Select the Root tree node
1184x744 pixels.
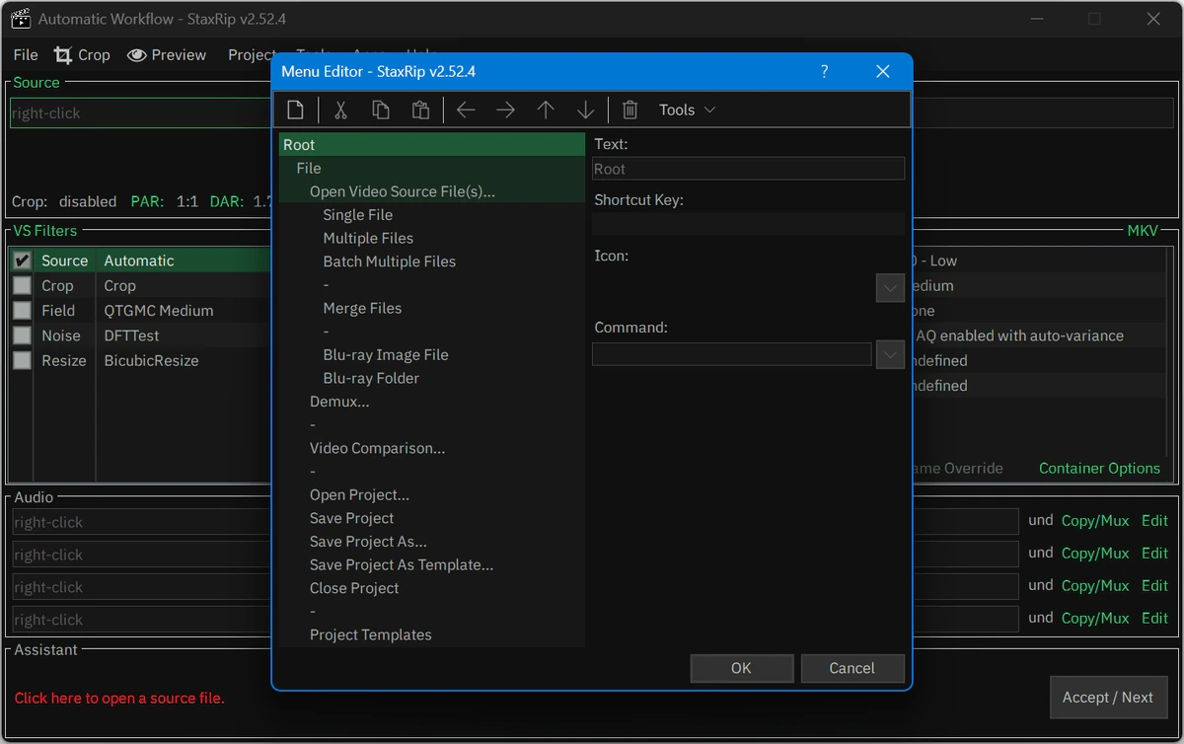tap(432, 144)
